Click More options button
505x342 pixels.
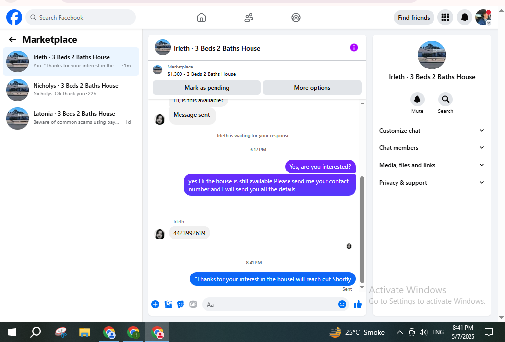coord(312,88)
